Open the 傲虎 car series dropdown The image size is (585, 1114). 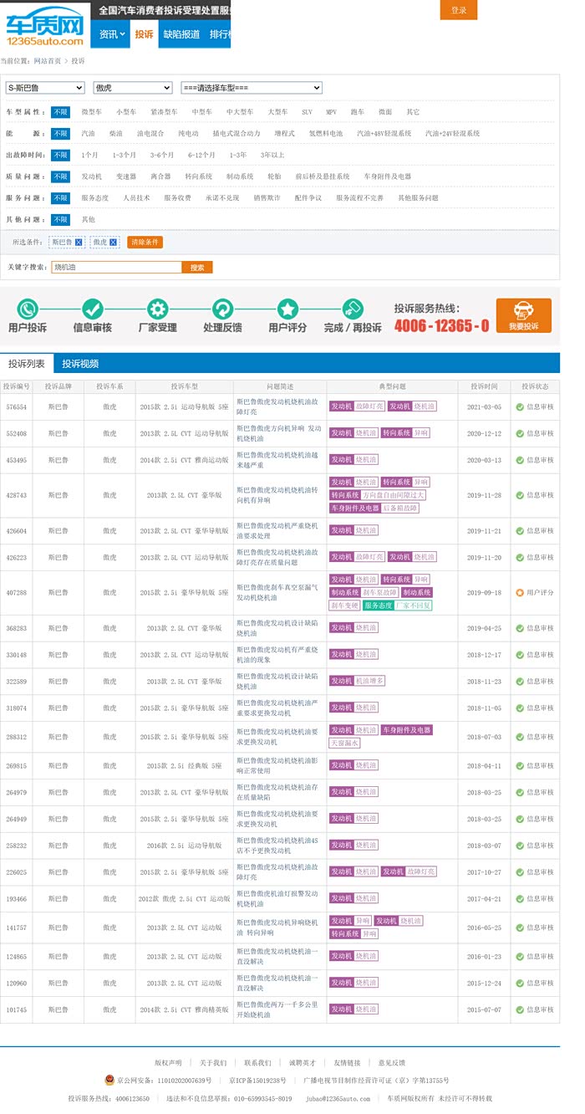click(x=132, y=88)
